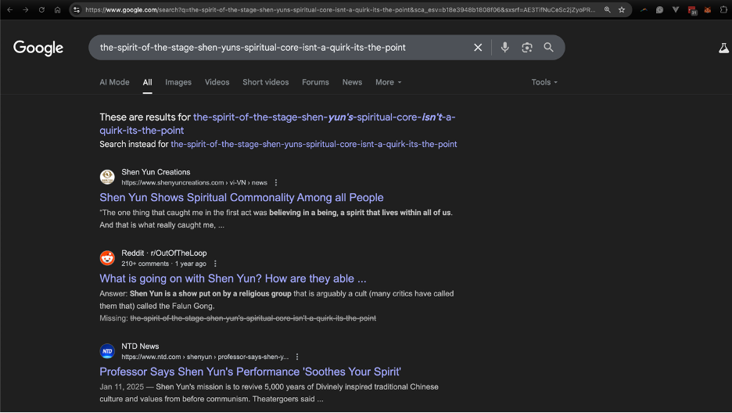Expand the Tools dropdown

pyautogui.click(x=544, y=82)
